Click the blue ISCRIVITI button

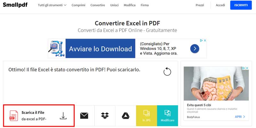click(241, 5)
